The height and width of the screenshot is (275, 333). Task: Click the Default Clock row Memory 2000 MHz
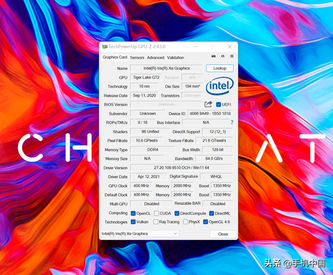click(182, 194)
